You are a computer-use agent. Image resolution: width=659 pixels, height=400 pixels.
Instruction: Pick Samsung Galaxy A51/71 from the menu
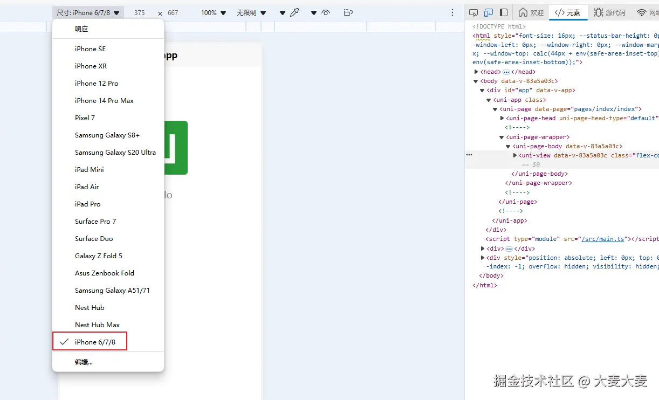pyautogui.click(x=108, y=290)
